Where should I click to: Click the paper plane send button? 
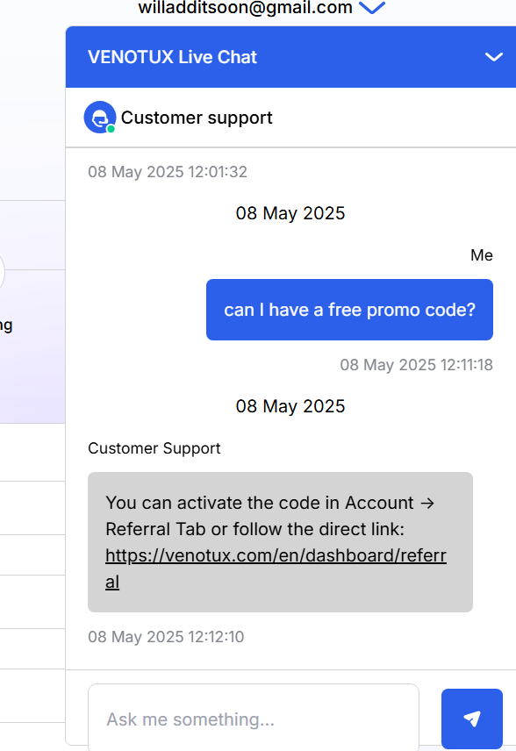pos(472,719)
